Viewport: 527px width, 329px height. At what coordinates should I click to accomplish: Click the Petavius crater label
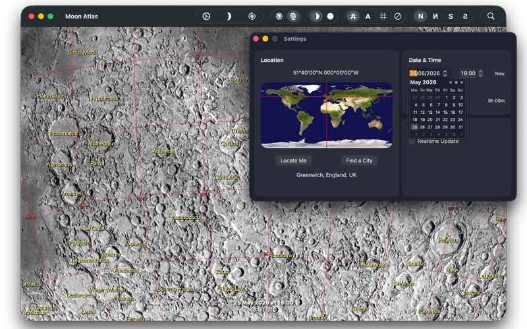click(x=449, y=240)
